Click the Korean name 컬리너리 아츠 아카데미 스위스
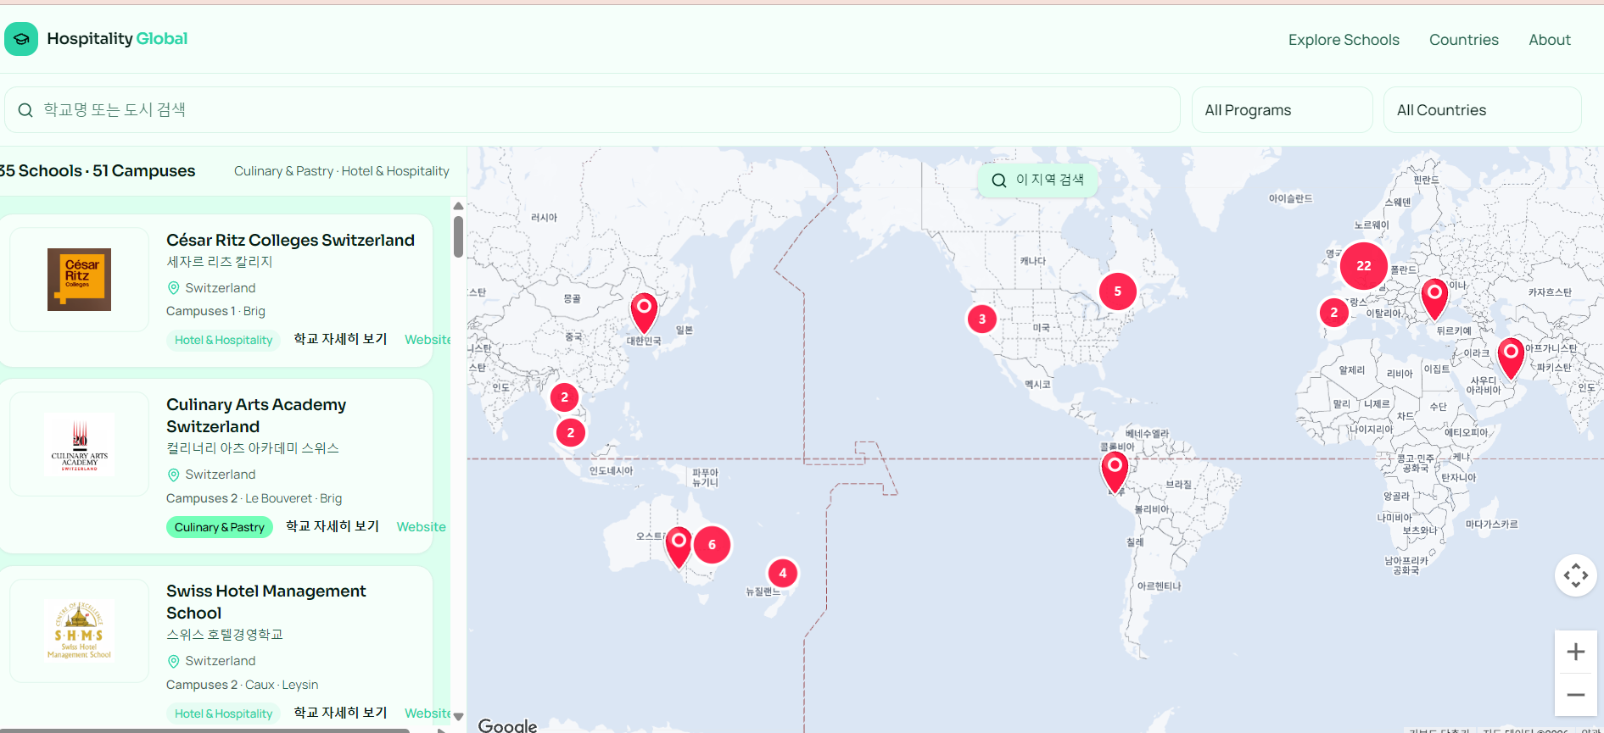The image size is (1604, 733). tap(252, 448)
